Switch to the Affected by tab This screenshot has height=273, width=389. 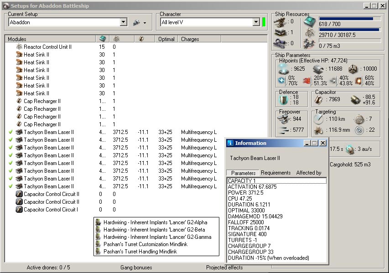click(x=309, y=173)
